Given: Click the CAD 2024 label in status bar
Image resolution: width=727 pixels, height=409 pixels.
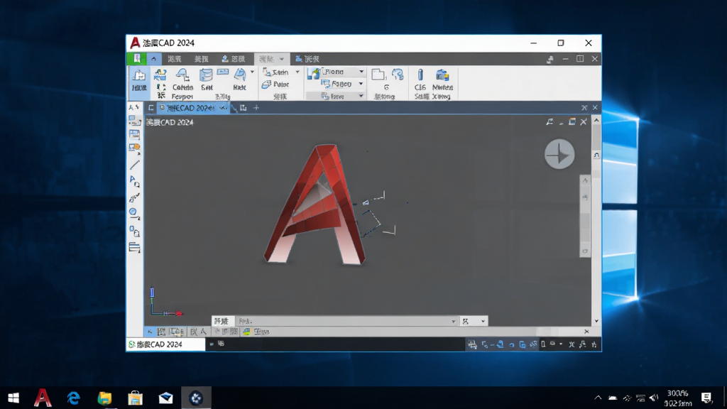Looking at the screenshot, I should (160, 344).
